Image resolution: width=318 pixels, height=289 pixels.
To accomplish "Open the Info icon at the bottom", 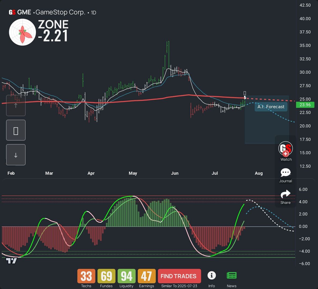I will 212,275.
